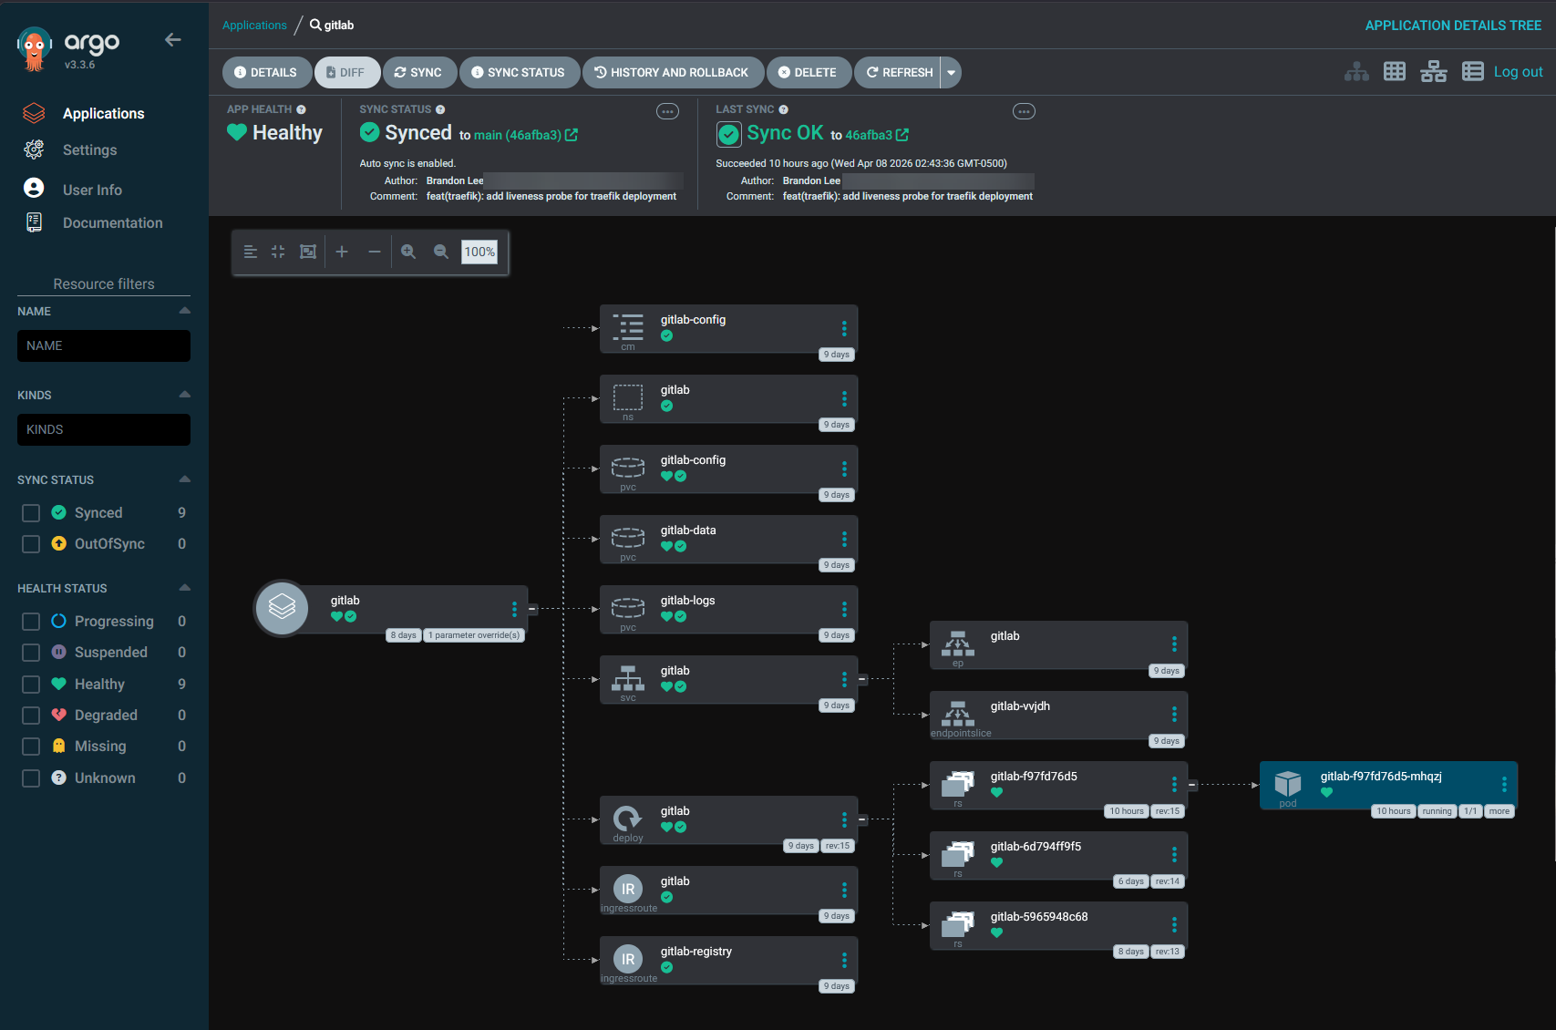Collapse the gitlab deployment node children
The height and width of the screenshot is (1030, 1556).
point(862,819)
